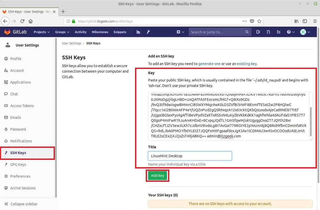Select SSH Keys in the sidebar
The width and height of the screenshot is (320, 210).
pos(27,153)
